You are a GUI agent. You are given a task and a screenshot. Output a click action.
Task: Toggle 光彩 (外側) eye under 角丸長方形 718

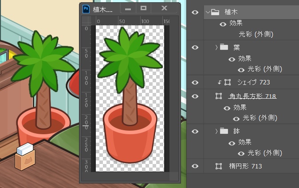tap(236, 119)
